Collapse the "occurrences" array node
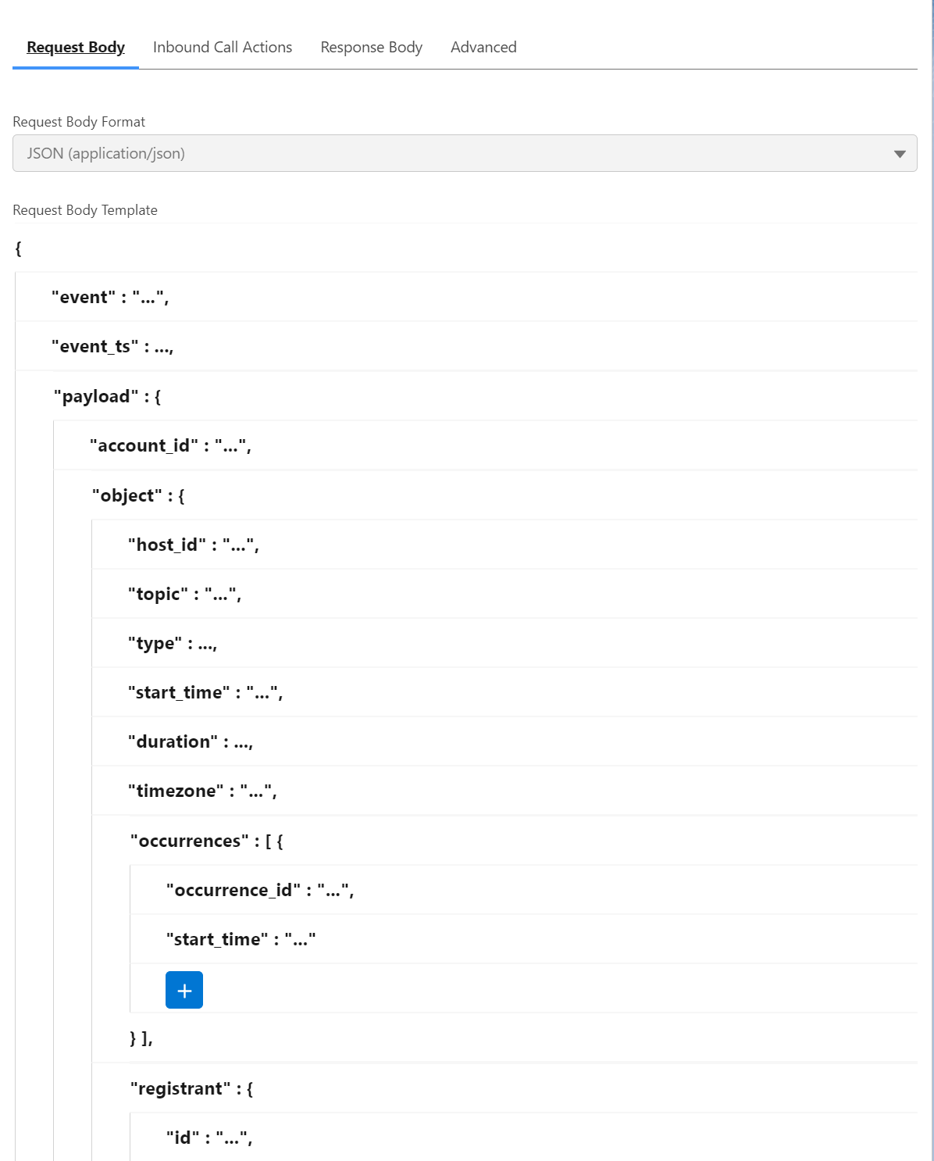The width and height of the screenshot is (934, 1161). click(x=206, y=841)
